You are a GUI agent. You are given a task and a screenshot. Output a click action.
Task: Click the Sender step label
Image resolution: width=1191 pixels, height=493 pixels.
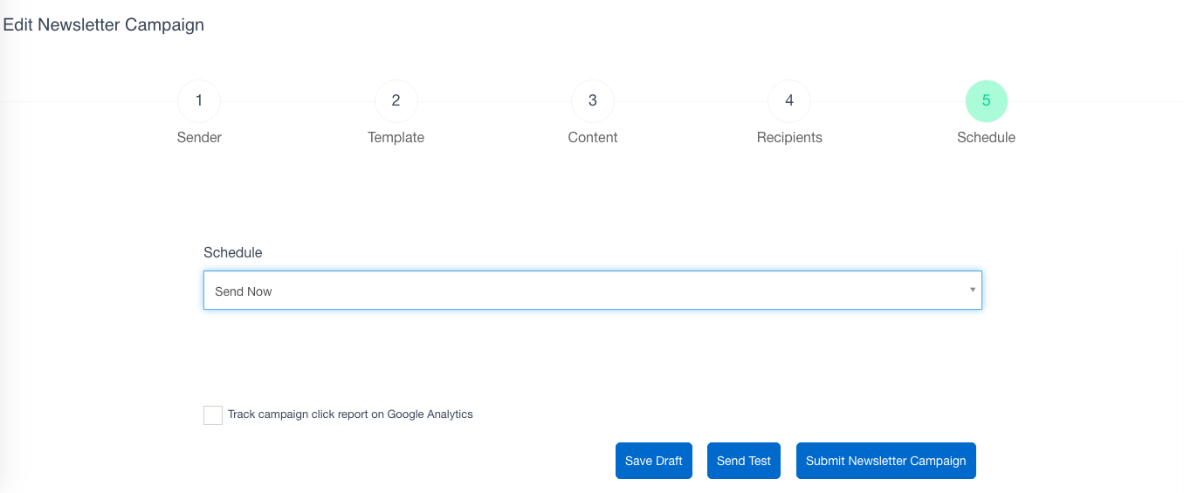[x=199, y=137]
